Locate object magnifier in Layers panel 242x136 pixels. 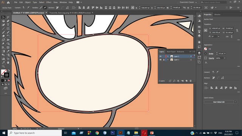point(174,81)
